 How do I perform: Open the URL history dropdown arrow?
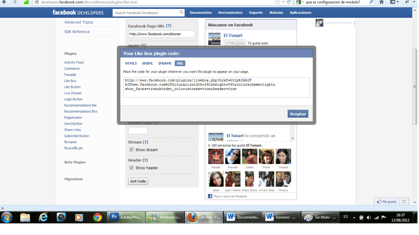(283, 2)
